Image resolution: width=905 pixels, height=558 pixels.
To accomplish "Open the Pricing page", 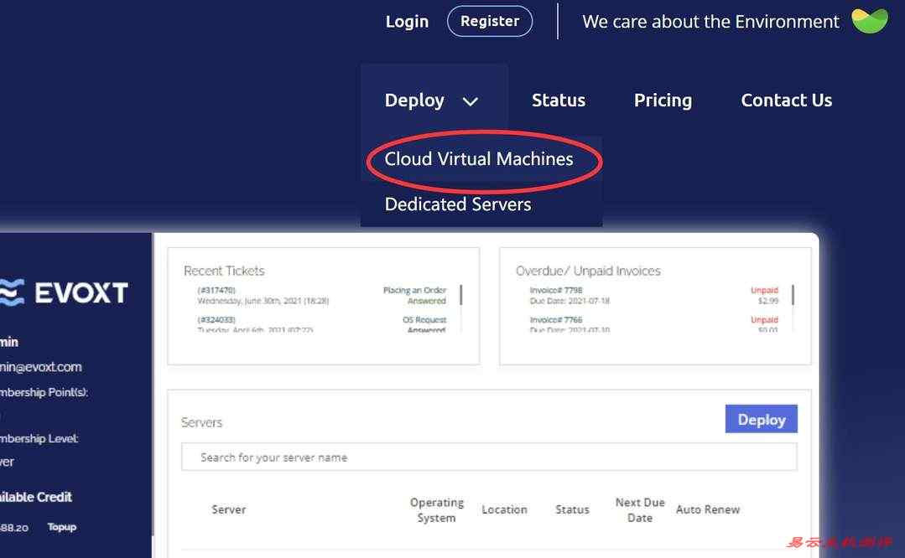I will pos(663,101).
